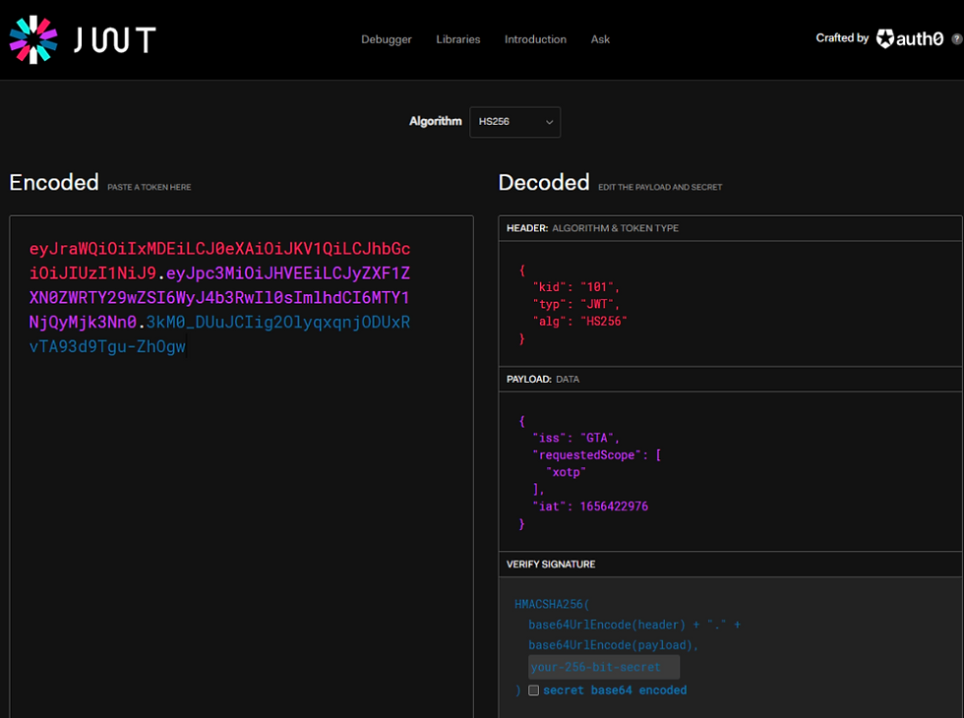Focus the your-256-bit-secret input field
Image resolution: width=964 pixels, height=718 pixels.
604,667
